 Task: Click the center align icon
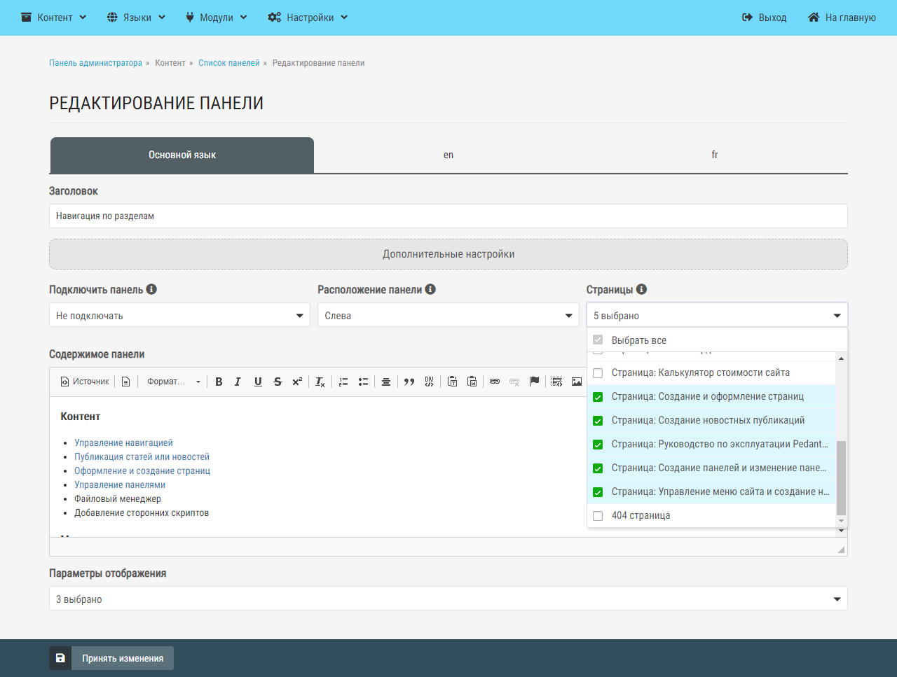click(386, 382)
